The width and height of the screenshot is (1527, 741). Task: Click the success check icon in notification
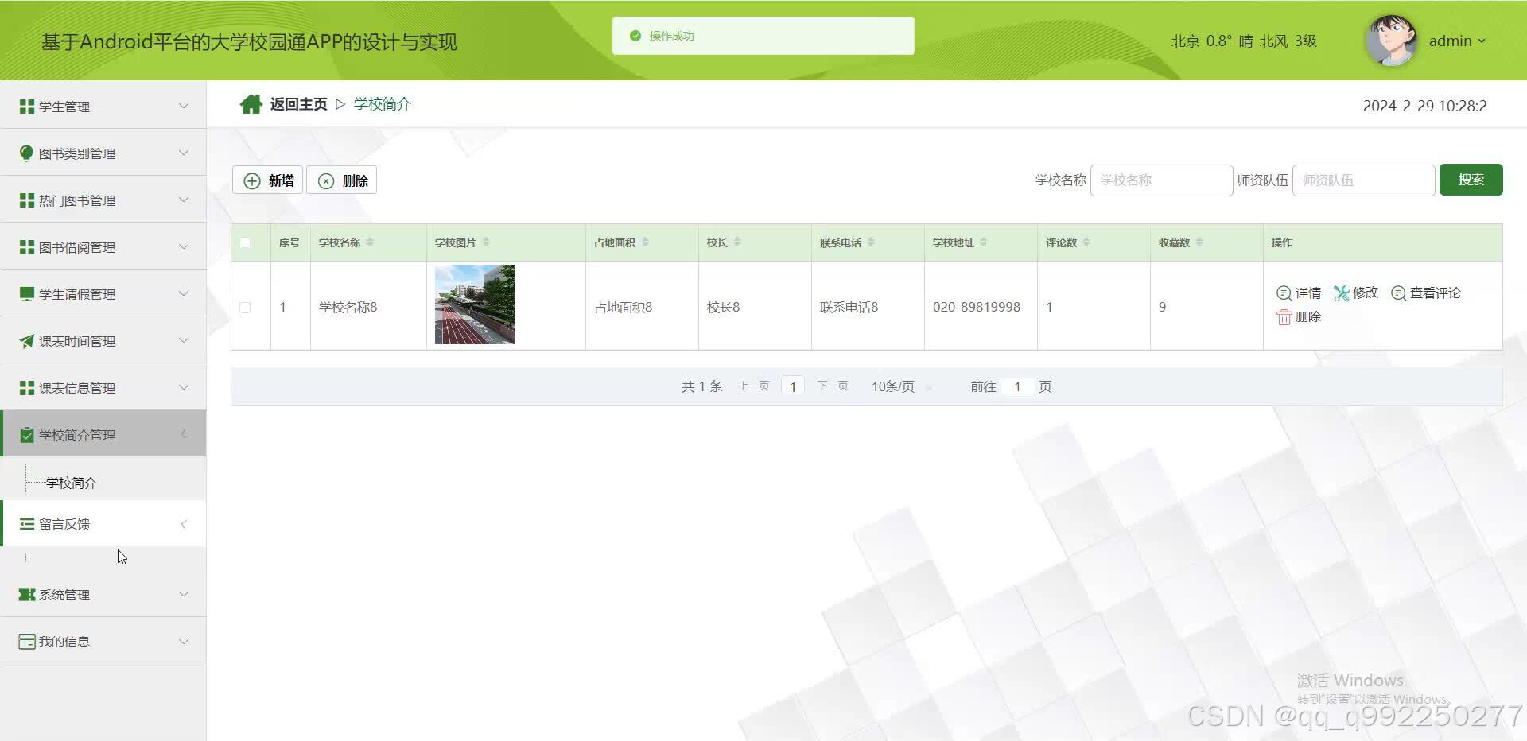[635, 36]
